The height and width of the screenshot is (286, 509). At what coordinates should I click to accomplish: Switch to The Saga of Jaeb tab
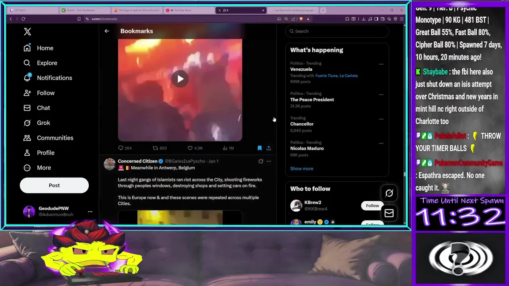(x=137, y=10)
